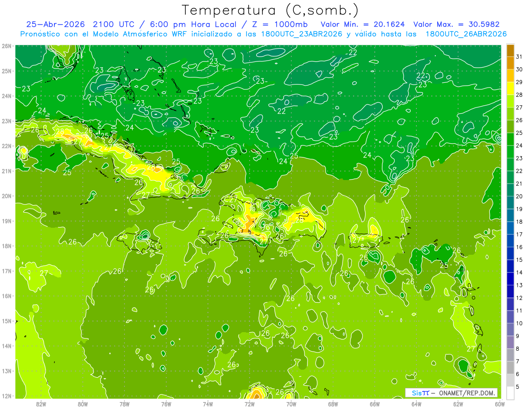Click the Temperatura (C,somb.) title
The height and width of the screenshot is (410, 531).
click(x=270, y=10)
